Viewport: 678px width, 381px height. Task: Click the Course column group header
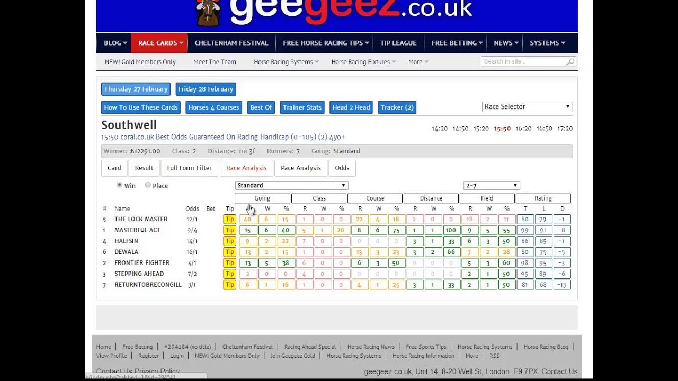pos(375,198)
